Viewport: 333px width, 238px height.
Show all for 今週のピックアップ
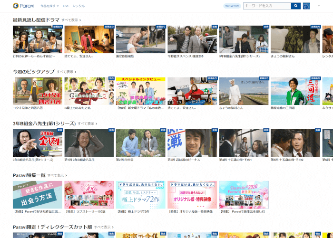(x=66, y=72)
